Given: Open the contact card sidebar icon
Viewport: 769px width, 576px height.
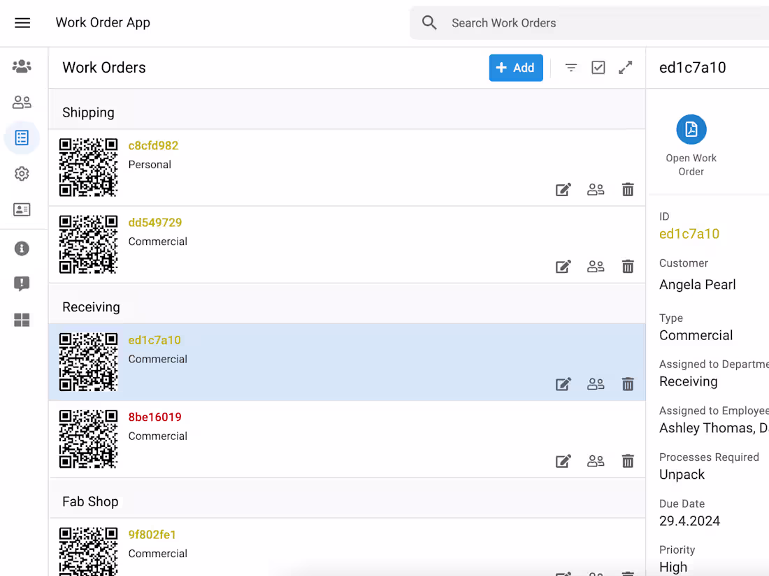Looking at the screenshot, I should (22, 209).
